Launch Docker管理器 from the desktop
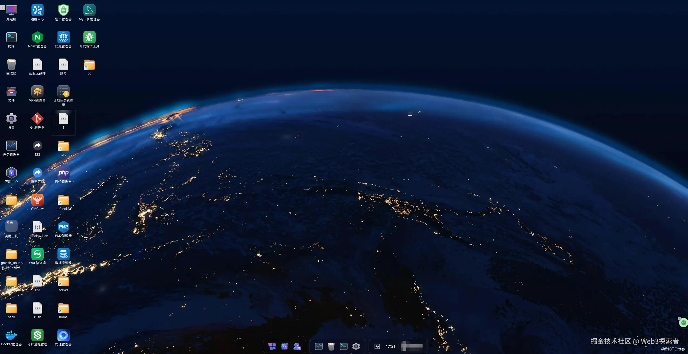The height and width of the screenshot is (354, 688). [11, 335]
